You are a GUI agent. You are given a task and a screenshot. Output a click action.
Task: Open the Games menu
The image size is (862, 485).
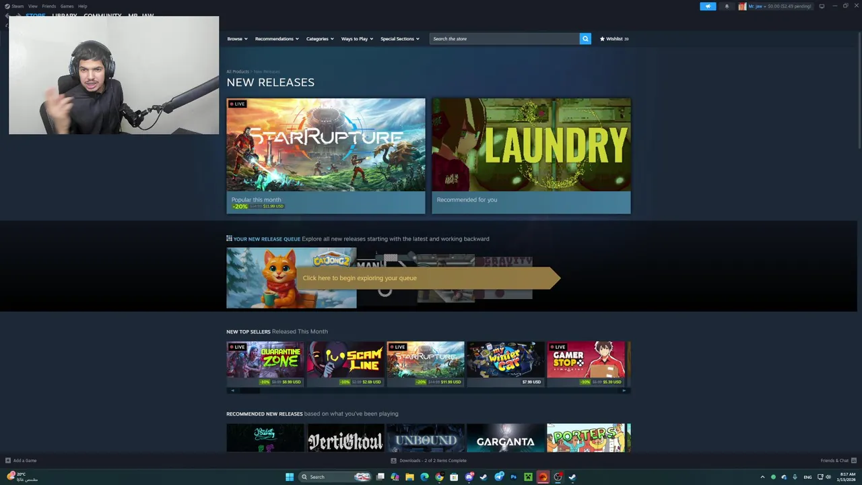point(67,6)
